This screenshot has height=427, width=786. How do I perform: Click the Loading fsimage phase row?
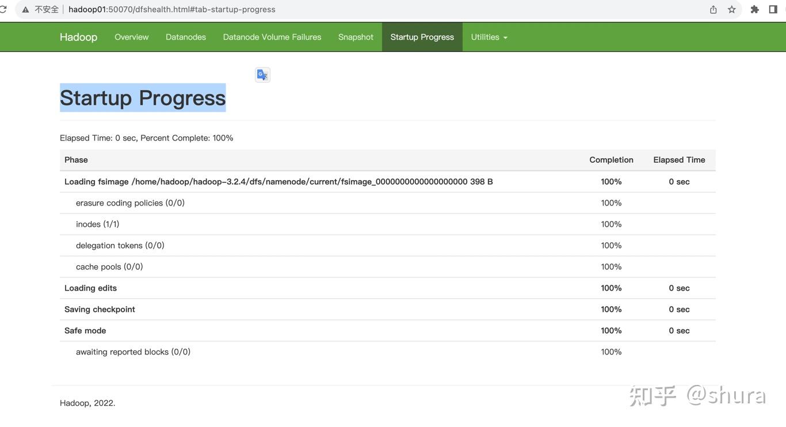278,182
